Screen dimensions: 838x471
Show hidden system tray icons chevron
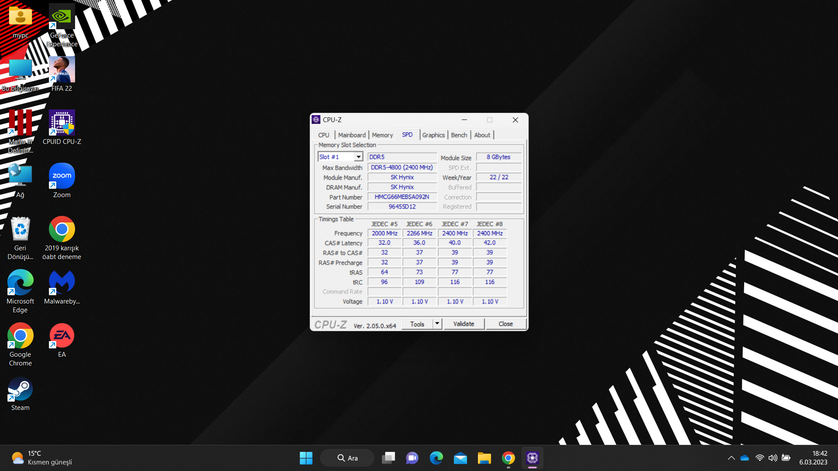(731, 458)
